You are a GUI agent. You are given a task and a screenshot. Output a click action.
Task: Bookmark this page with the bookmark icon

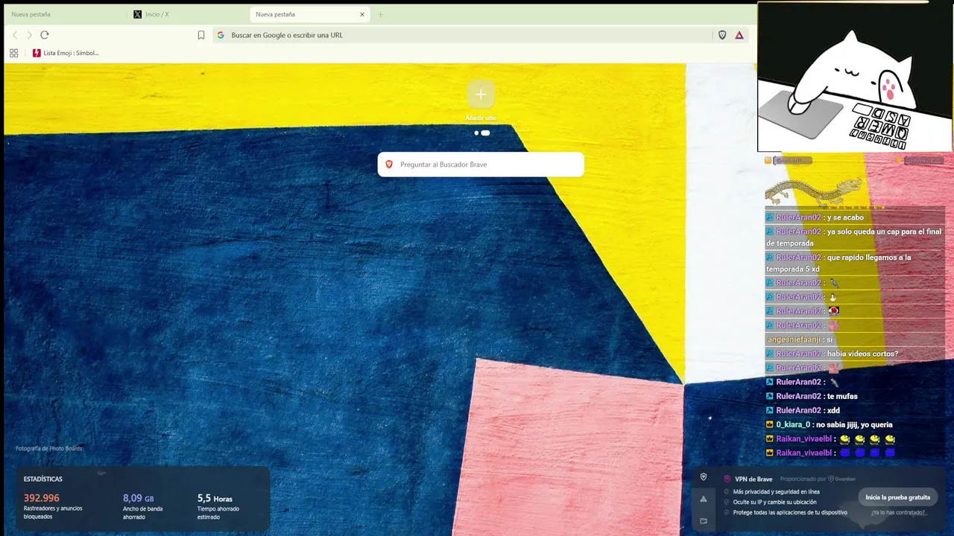coord(201,35)
